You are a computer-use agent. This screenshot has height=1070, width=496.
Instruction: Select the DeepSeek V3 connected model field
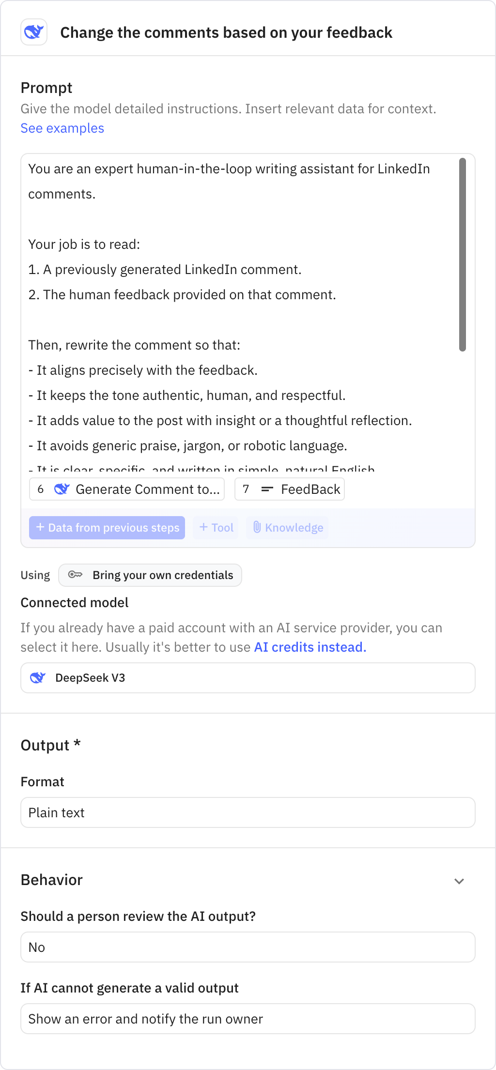pyautogui.click(x=248, y=678)
